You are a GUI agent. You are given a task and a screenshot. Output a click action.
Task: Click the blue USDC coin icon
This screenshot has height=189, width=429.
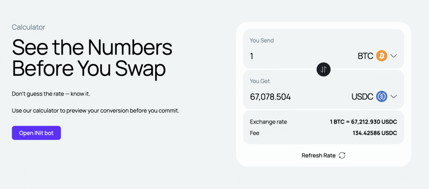[381, 97]
